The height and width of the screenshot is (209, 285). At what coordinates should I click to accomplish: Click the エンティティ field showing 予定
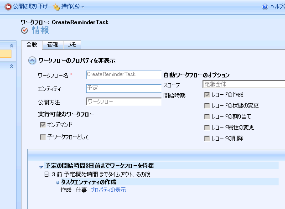[x=124, y=88]
